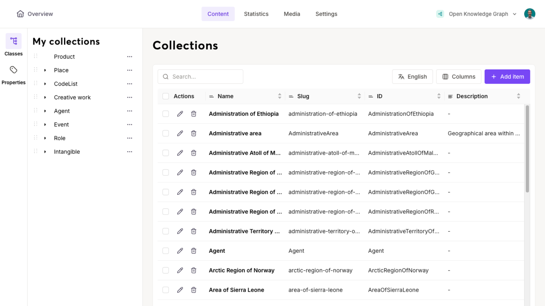This screenshot has height=306, width=545.
Task: Open the English language selector
Action: pos(412,76)
